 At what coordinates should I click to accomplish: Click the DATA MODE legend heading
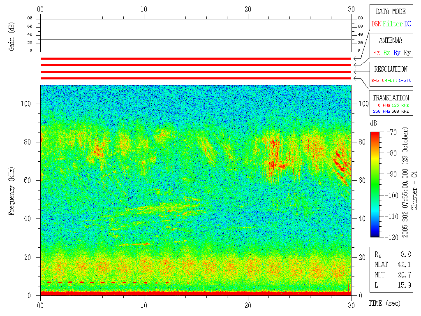coord(391,12)
